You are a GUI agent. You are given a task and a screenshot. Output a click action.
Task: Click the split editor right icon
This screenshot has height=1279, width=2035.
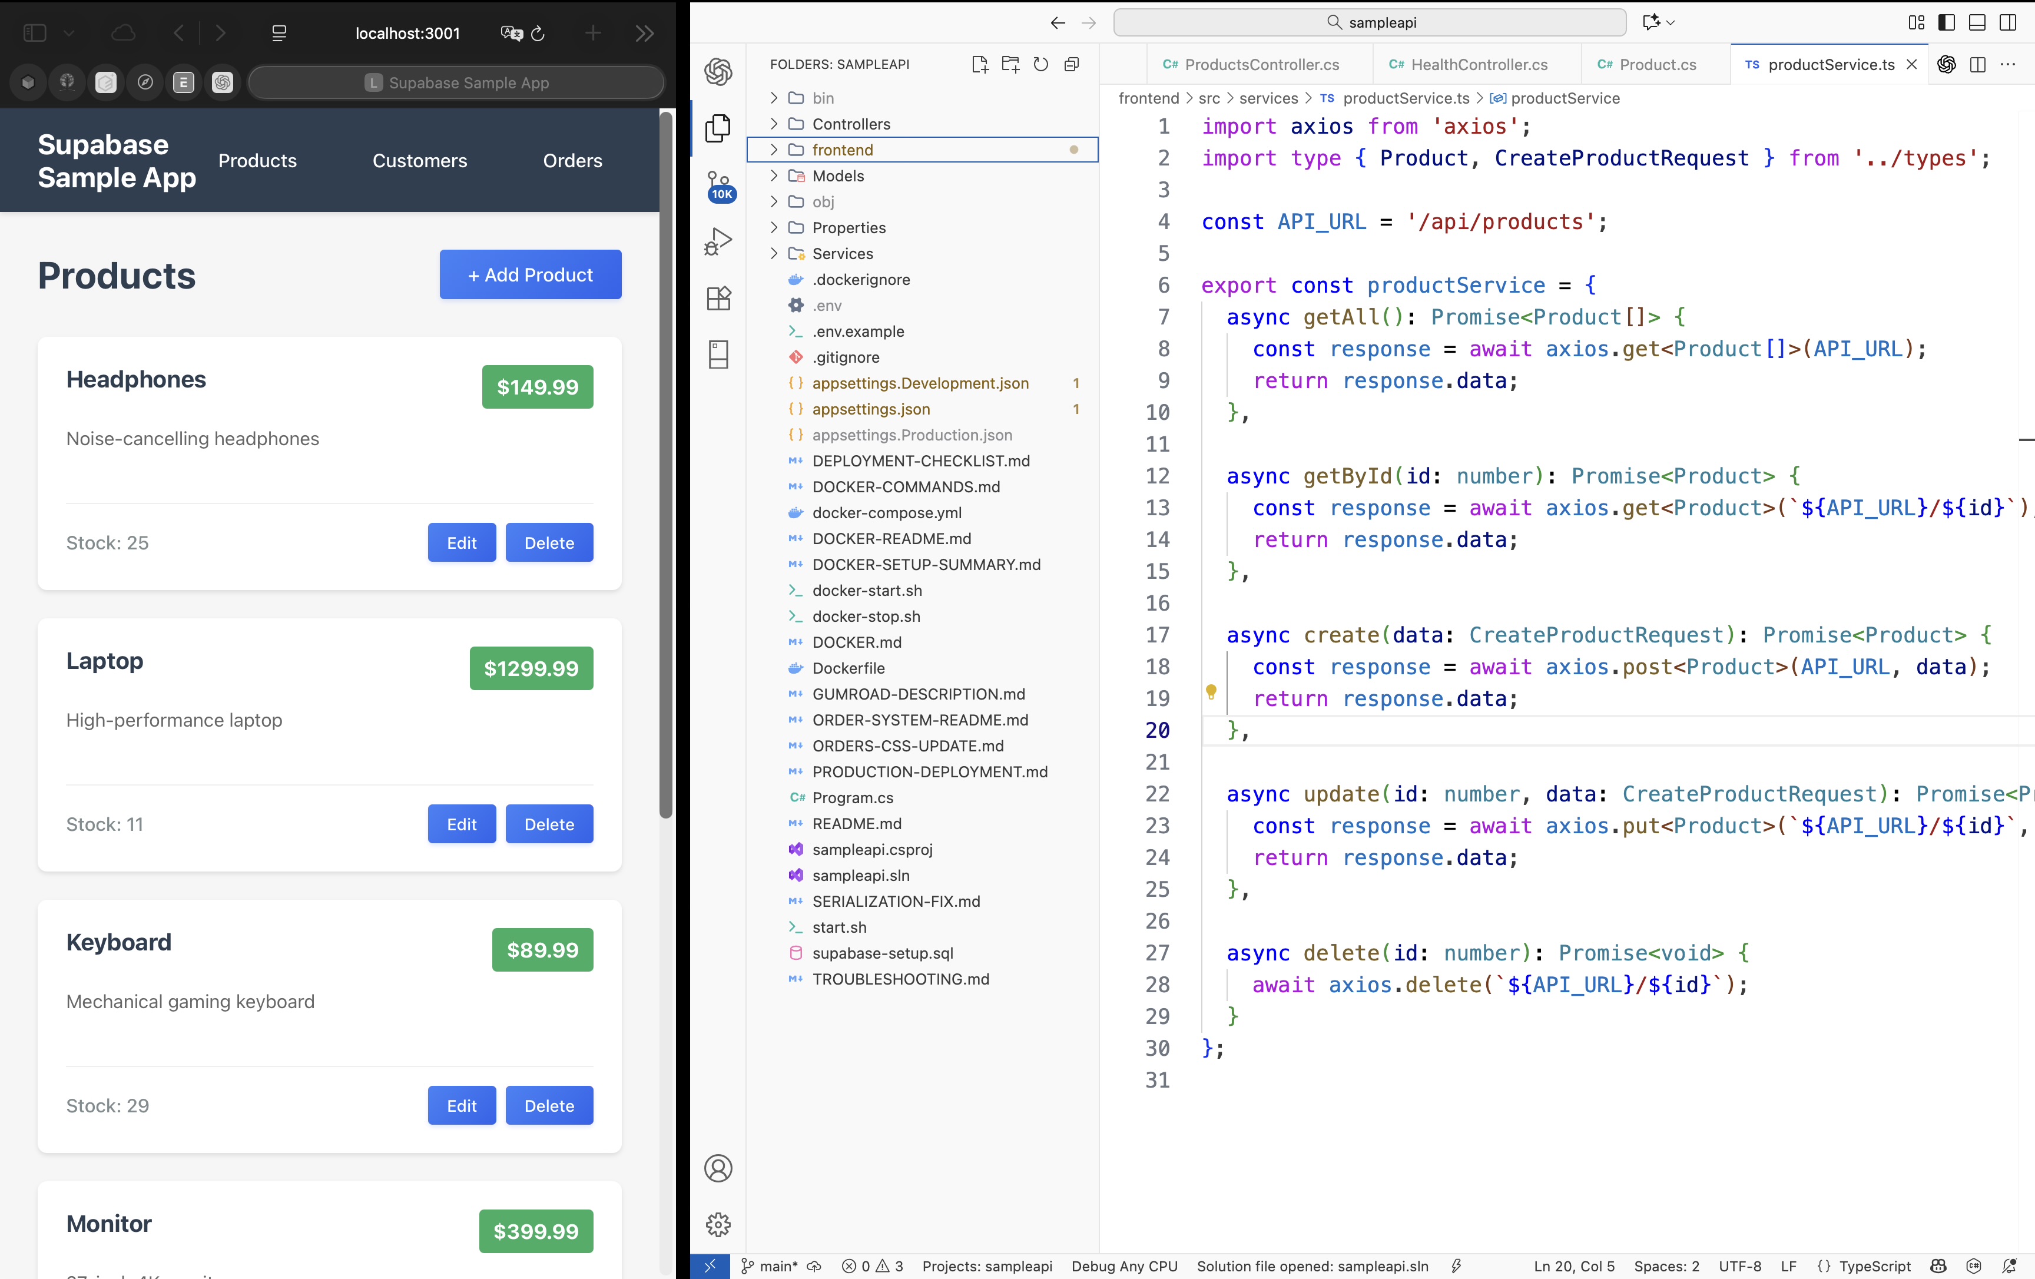click(1977, 64)
